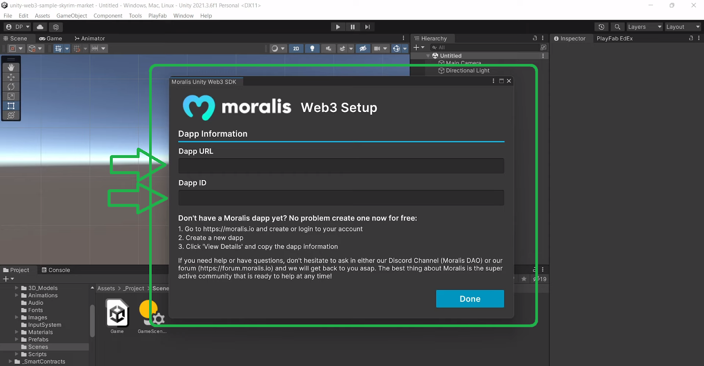This screenshot has height=366, width=704.
Task: Open the Inspector panel options menu
Action: pyautogui.click(x=699, y=38)
